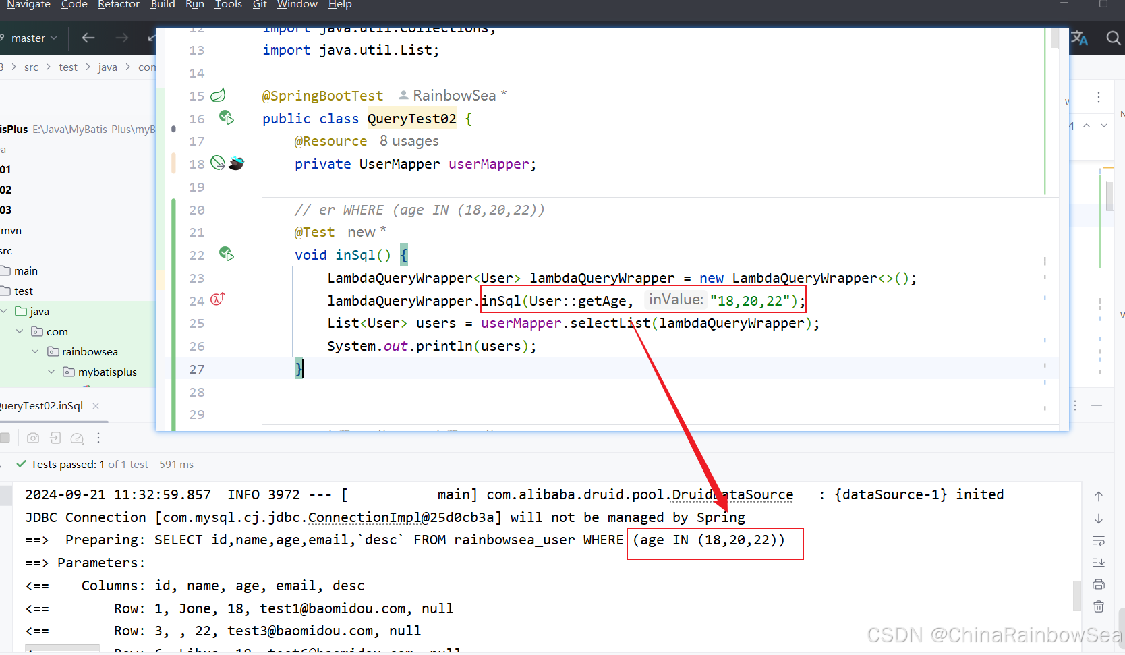Click the userMapper field name on line 18
Viewport: 1125px width, 655px height.
(x=489, y=164)
